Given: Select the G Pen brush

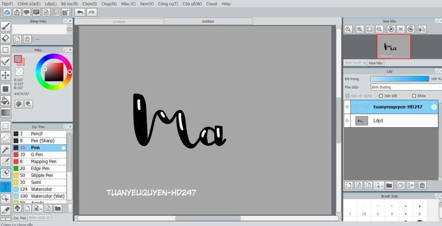Looking at the screenshot, I should pyautogui.click(x=39, y=155).
